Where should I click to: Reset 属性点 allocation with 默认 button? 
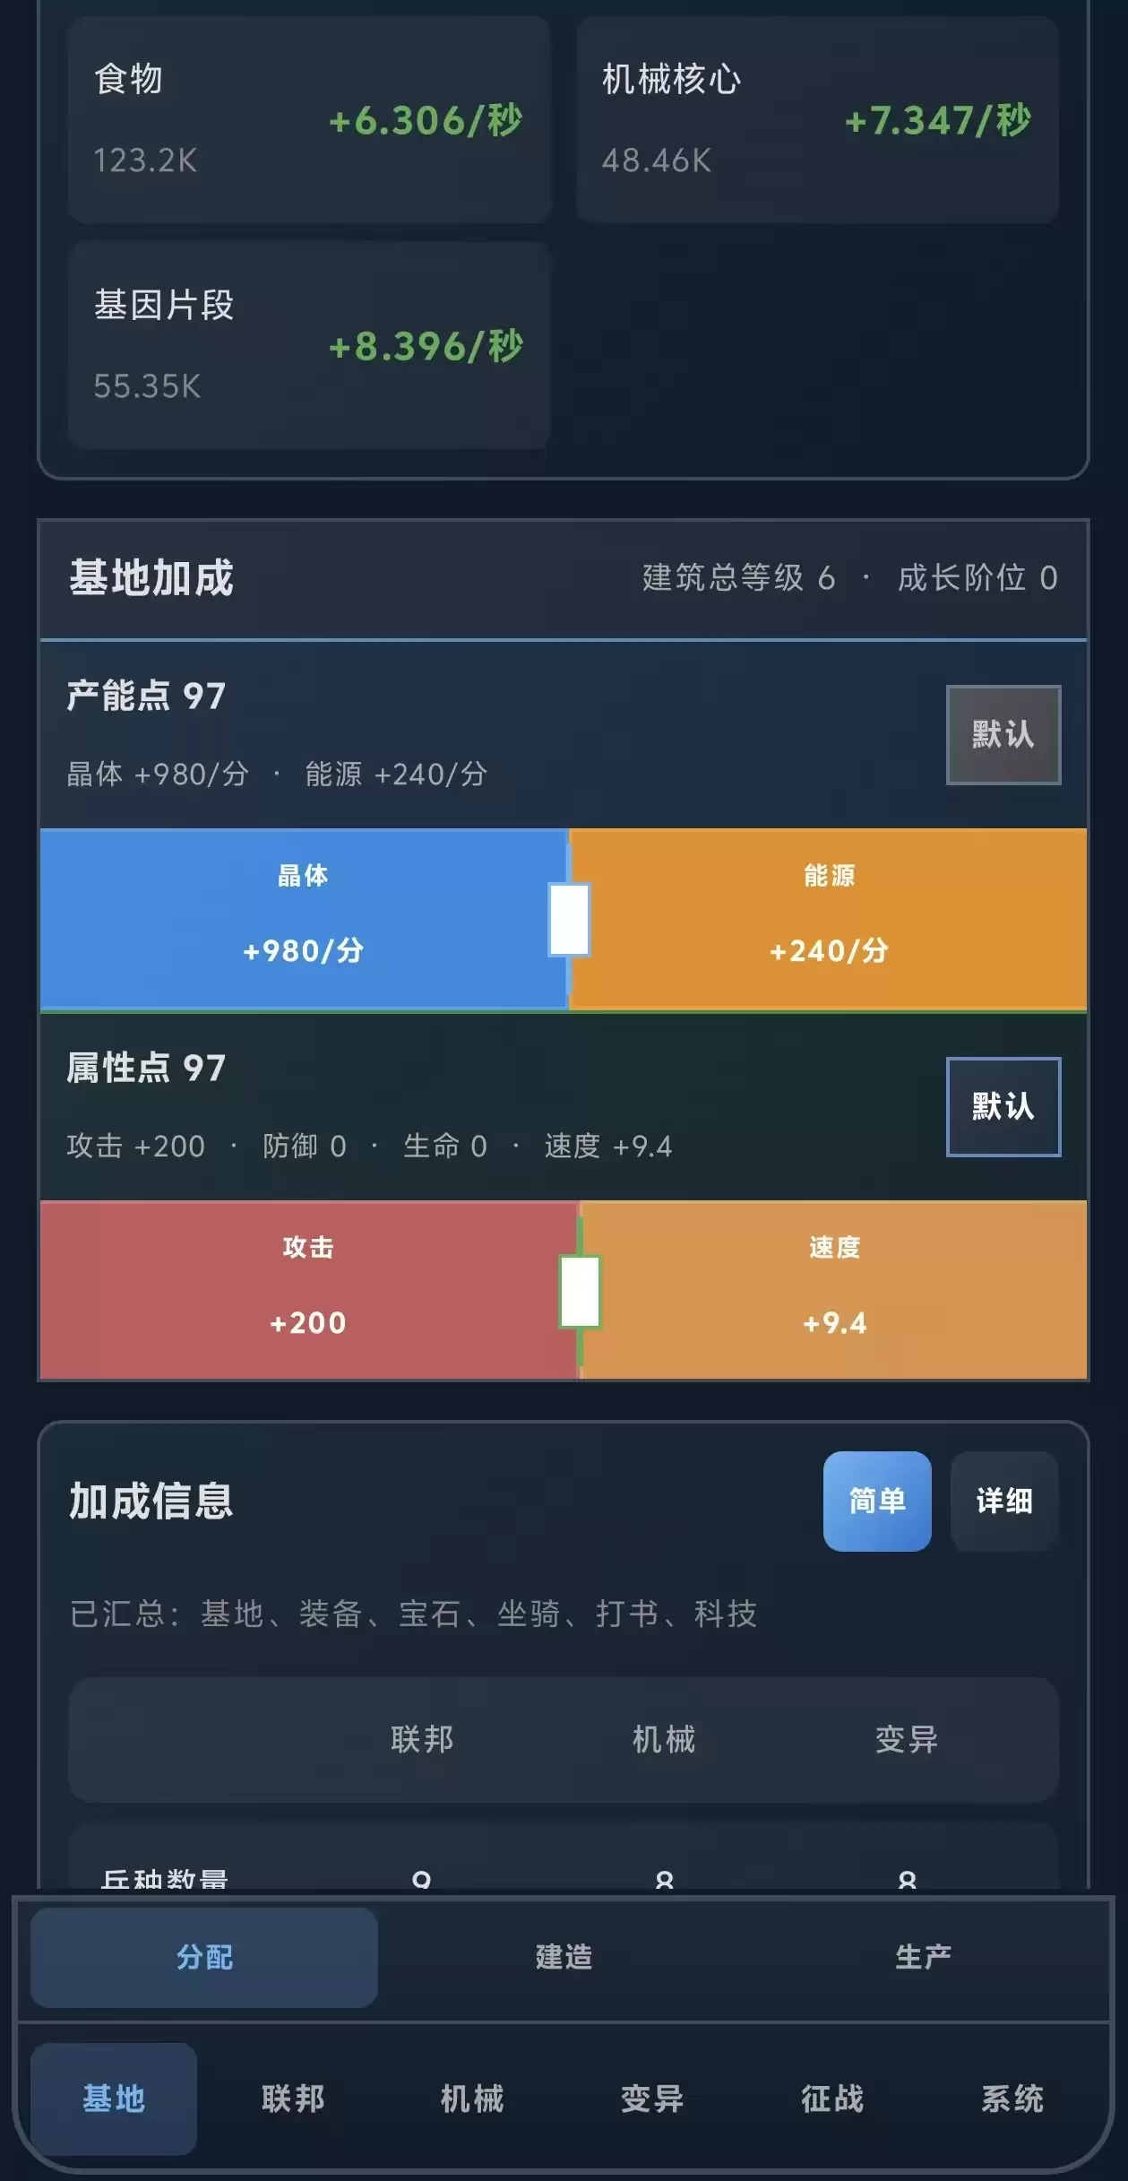[x=1003, y=1107]
